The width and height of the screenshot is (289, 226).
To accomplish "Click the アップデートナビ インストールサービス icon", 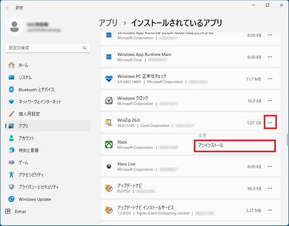I will coord(109,210).
